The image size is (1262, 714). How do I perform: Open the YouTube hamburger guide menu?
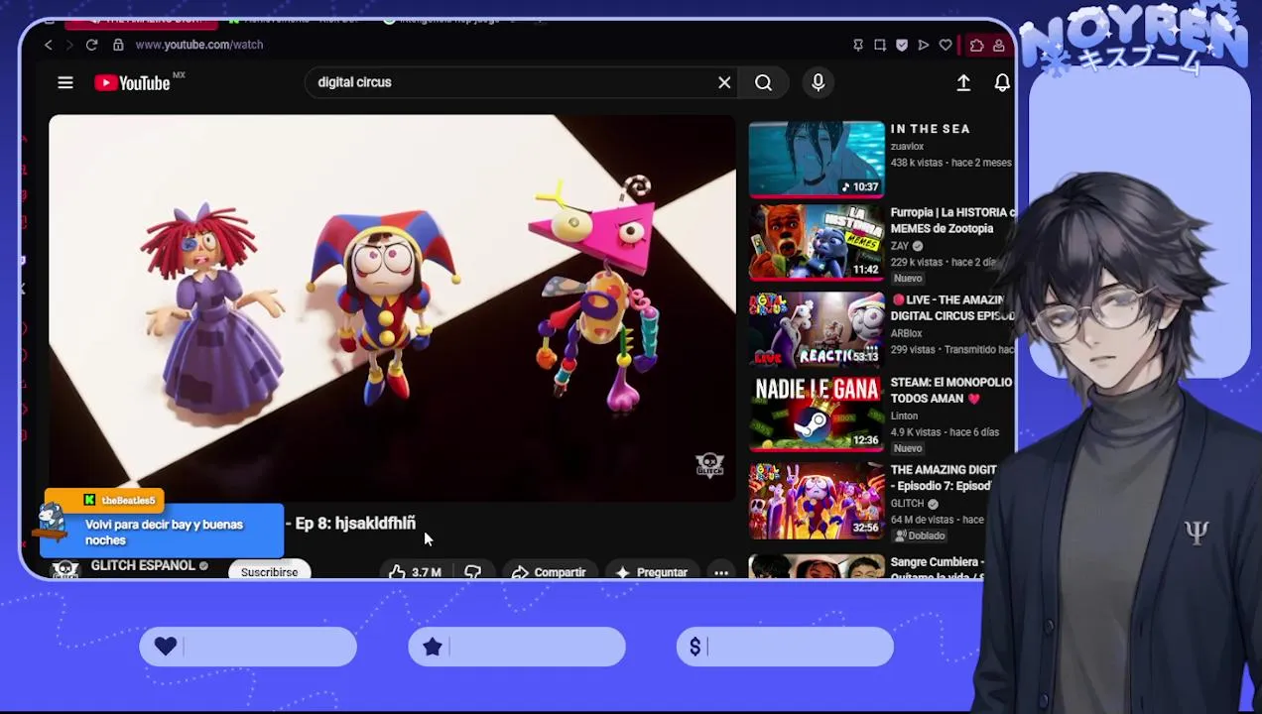[x=65, y=83]
